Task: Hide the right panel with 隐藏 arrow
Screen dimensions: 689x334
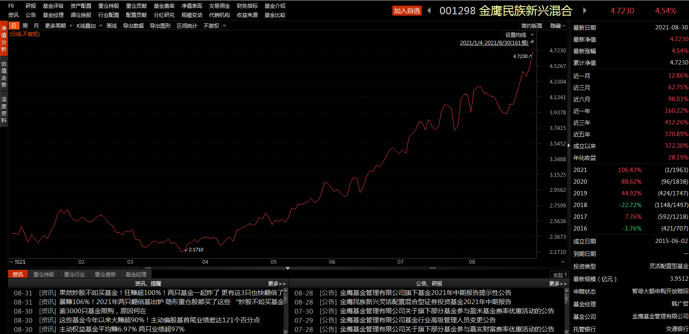Action: pos(558,26)
